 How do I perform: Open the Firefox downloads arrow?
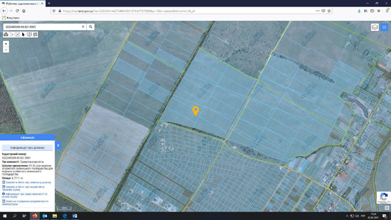[x=359, y=11]
